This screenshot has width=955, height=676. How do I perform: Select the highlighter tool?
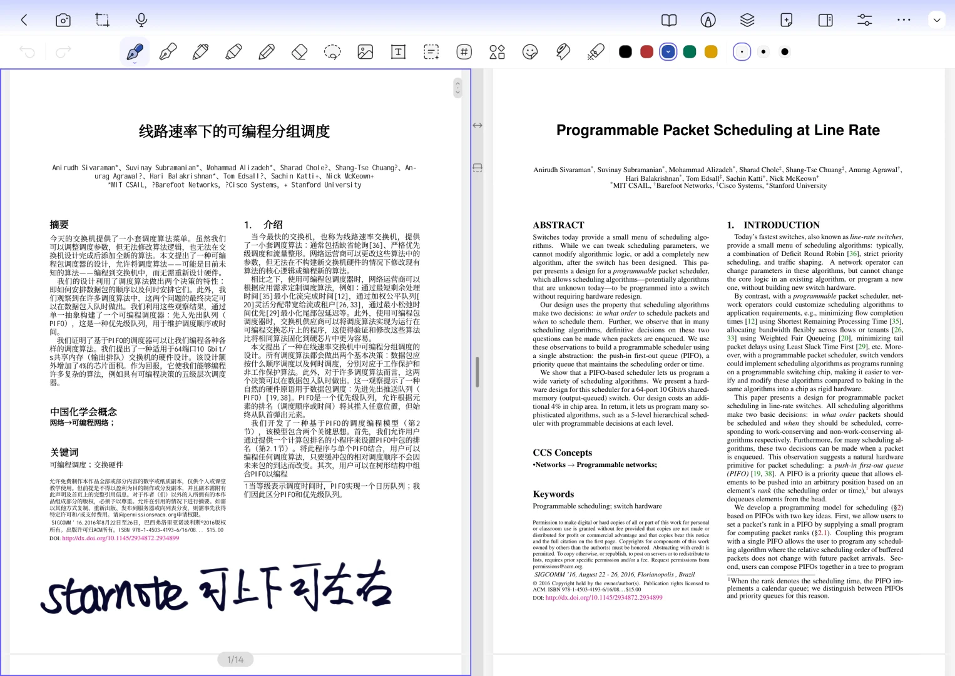233,51
